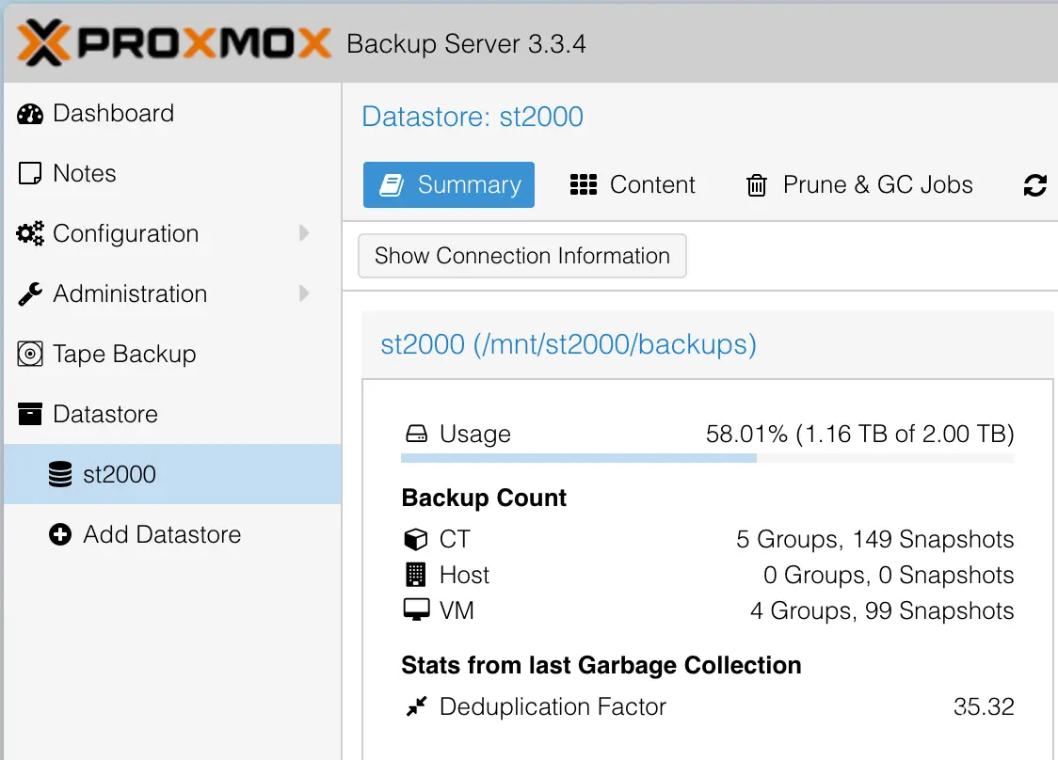This screenshot has width=1058, height=760.
Task: Click the Usage hard drive icon
Action: coord(416,434)
